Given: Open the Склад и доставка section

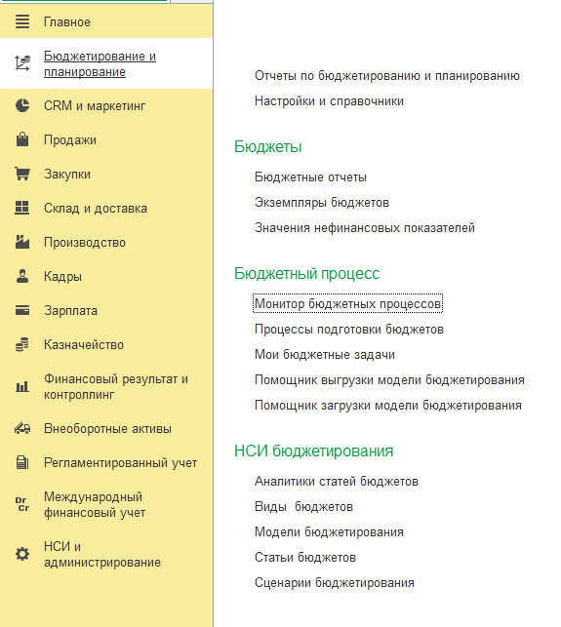Looking at the screenshot, I should pyautogui.click(x=96, y=208).
